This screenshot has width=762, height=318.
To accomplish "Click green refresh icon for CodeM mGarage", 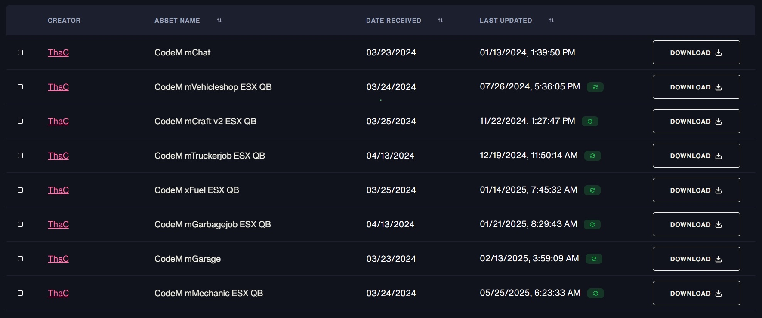I will [594, 259].
